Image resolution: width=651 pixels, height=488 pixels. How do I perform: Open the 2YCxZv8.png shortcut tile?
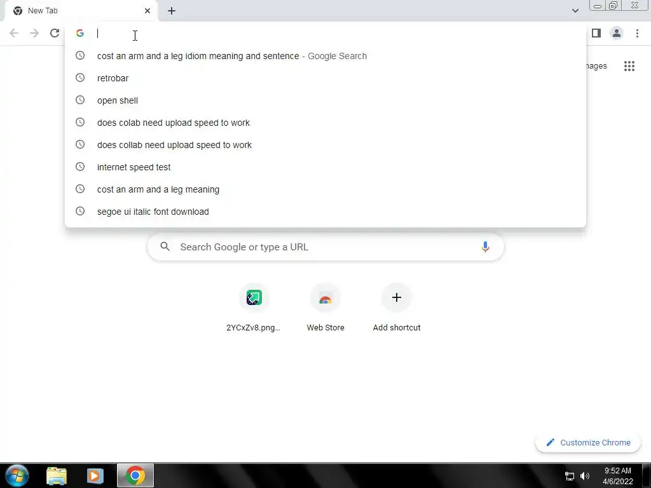(x=254, y=308)
